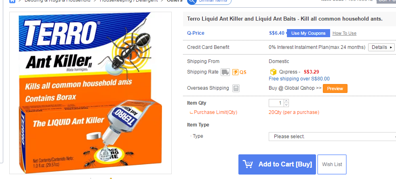Click the home icon in breadcrumb
The image size is (396, 179).
tap(12, 1)
